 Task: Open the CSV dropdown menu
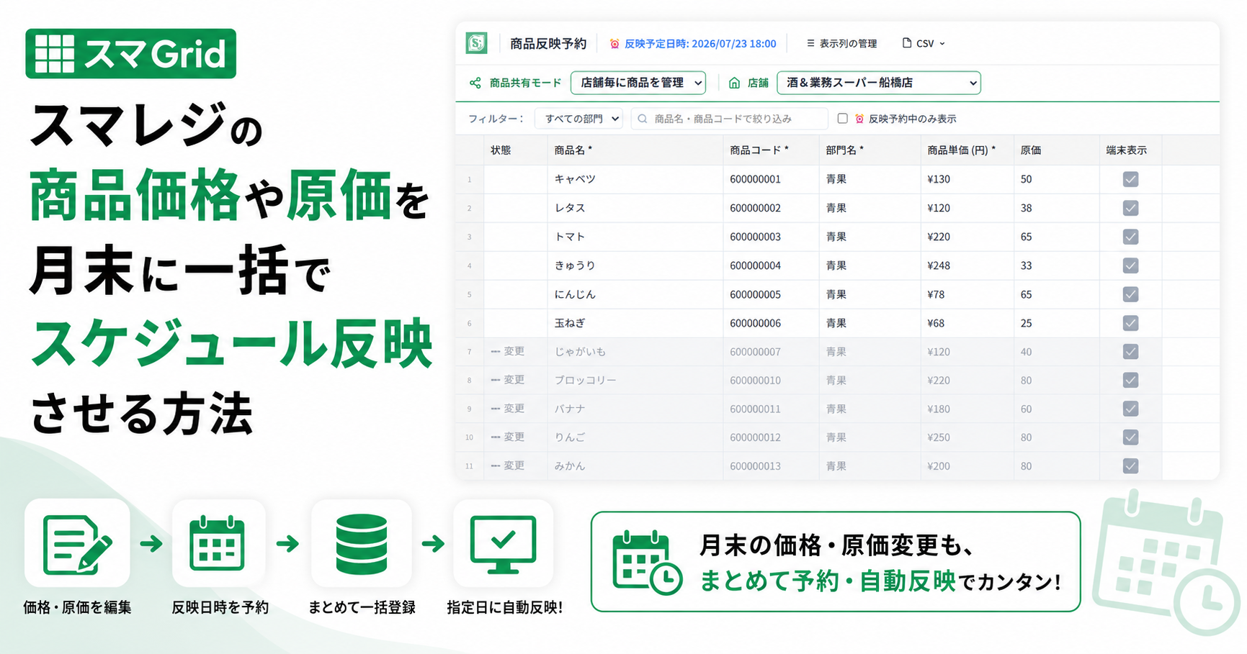click(924, 44)
